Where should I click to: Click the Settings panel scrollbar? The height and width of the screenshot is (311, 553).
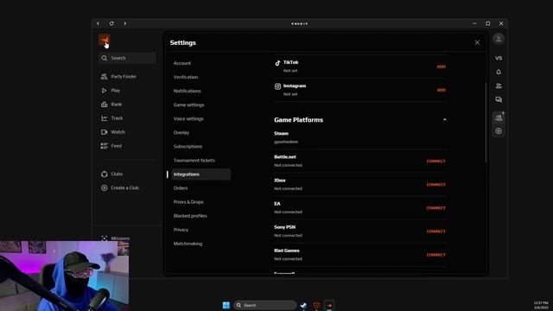tap(486, 123)
